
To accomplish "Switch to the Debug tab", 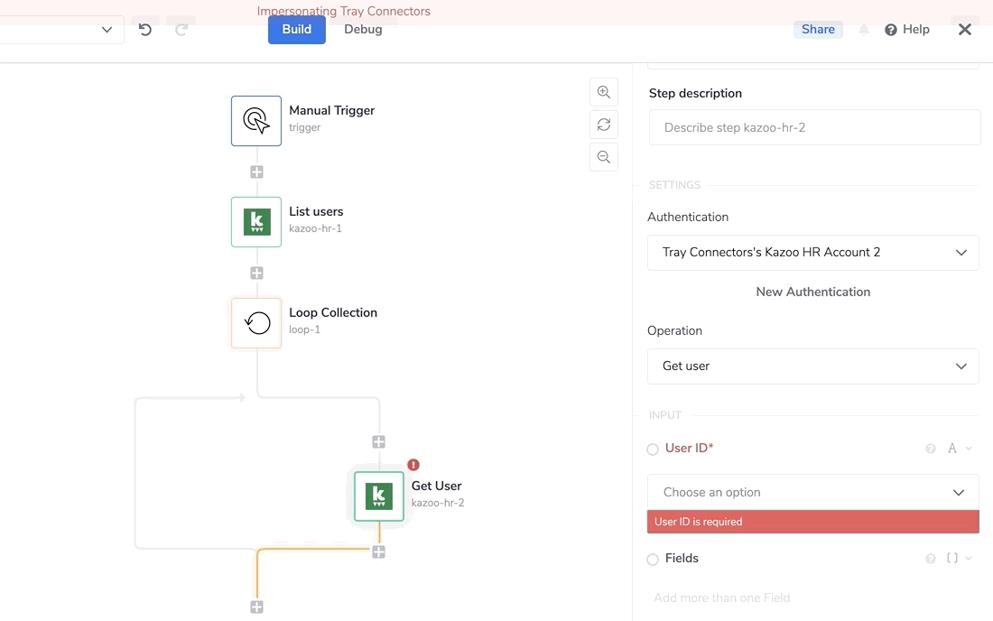I will [x=363, y=30].
